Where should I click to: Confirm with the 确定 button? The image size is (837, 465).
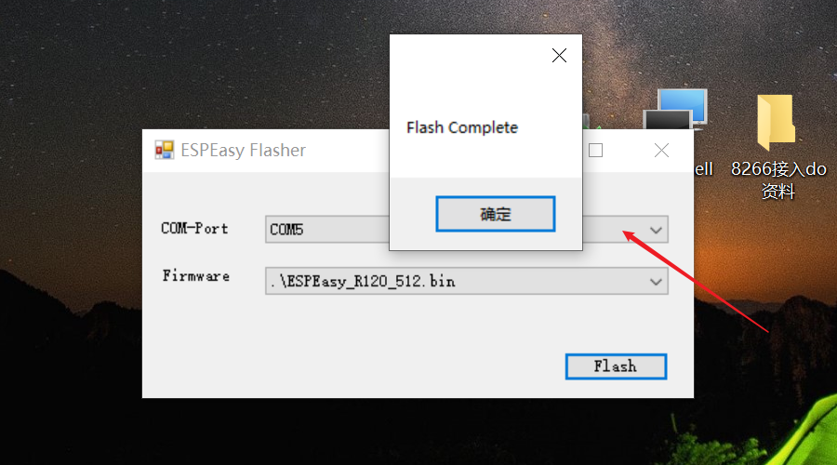point(496,214)
